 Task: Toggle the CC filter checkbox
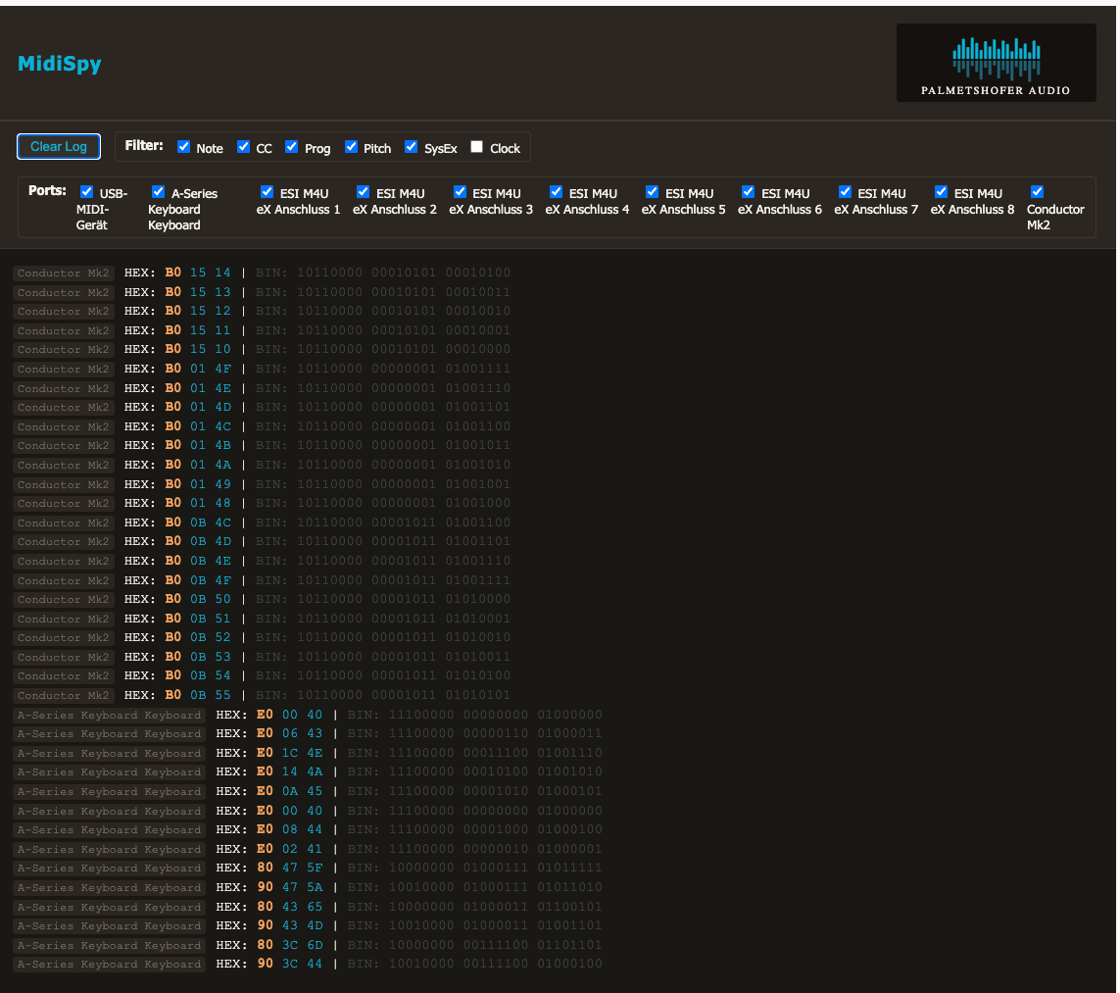(244, 146)
